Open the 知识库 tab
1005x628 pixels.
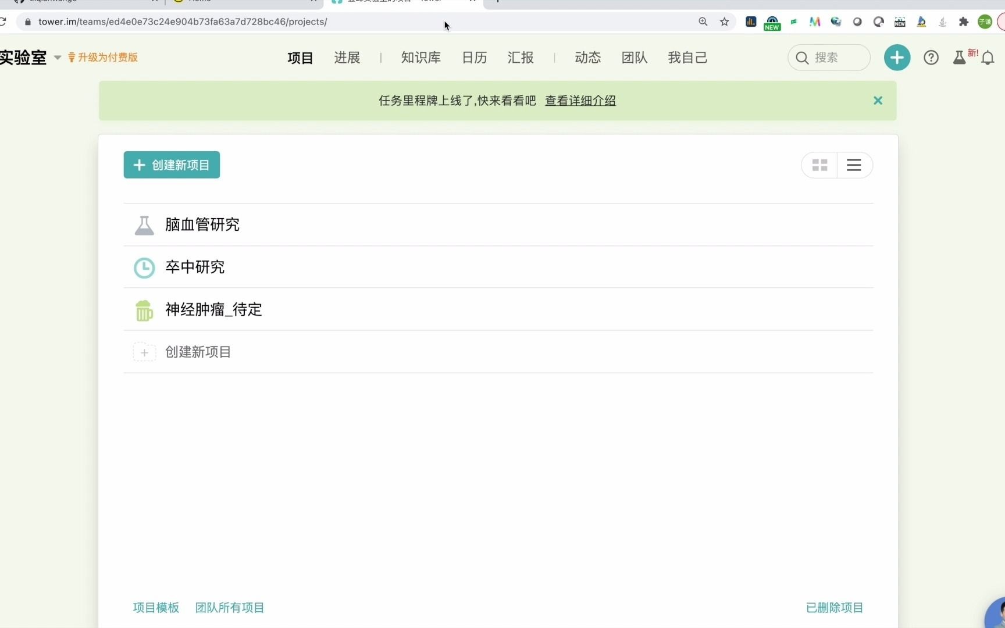(x=421, y=58)
